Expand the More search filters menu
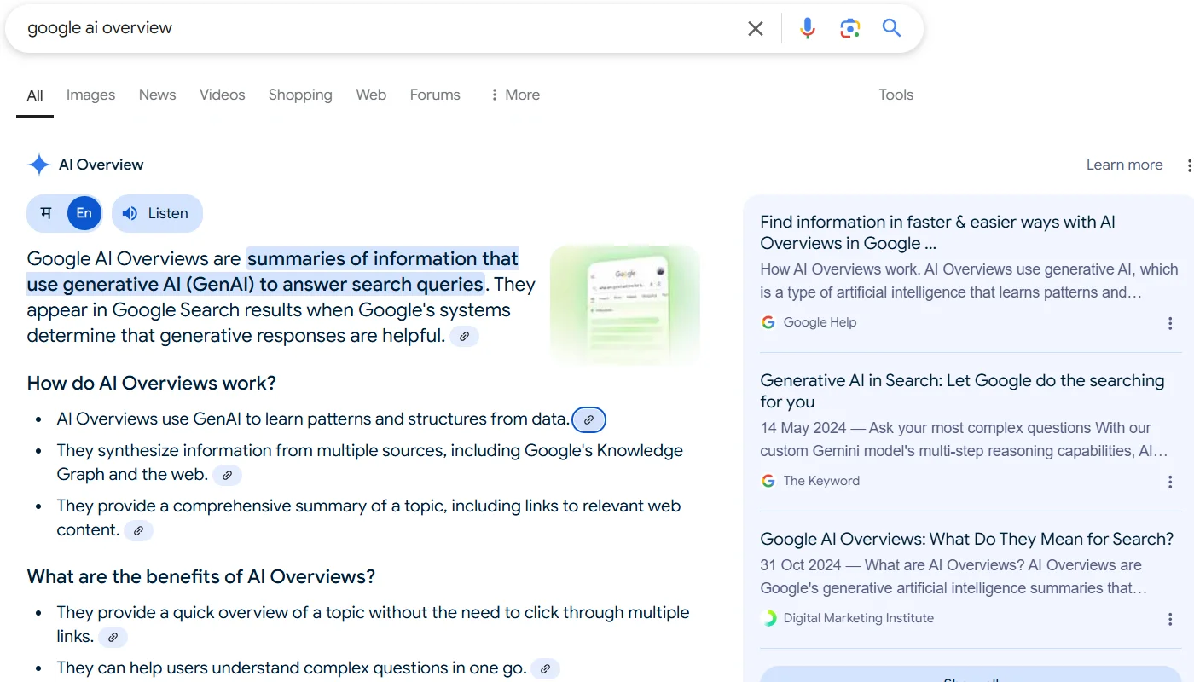The height and width of the screenshot is (682, 1194). coord(514,95)
